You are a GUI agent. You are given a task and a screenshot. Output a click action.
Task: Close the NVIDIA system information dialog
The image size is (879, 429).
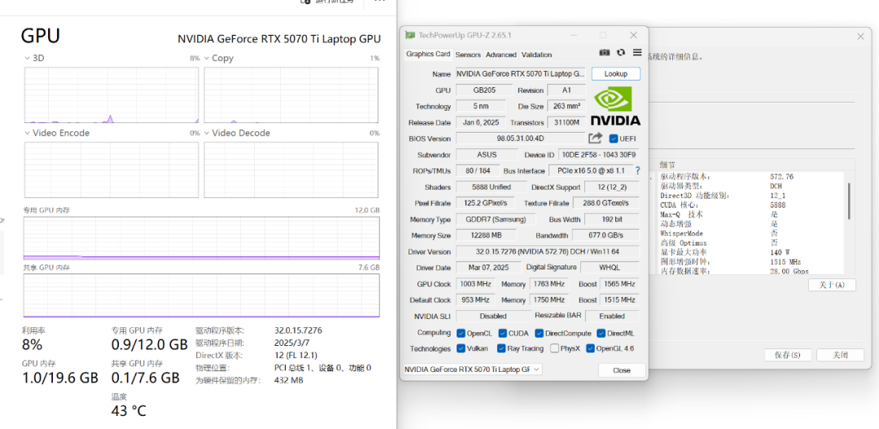(860, 36)
